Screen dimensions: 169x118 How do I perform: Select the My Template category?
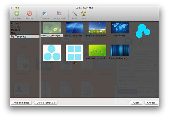point(18,37)
